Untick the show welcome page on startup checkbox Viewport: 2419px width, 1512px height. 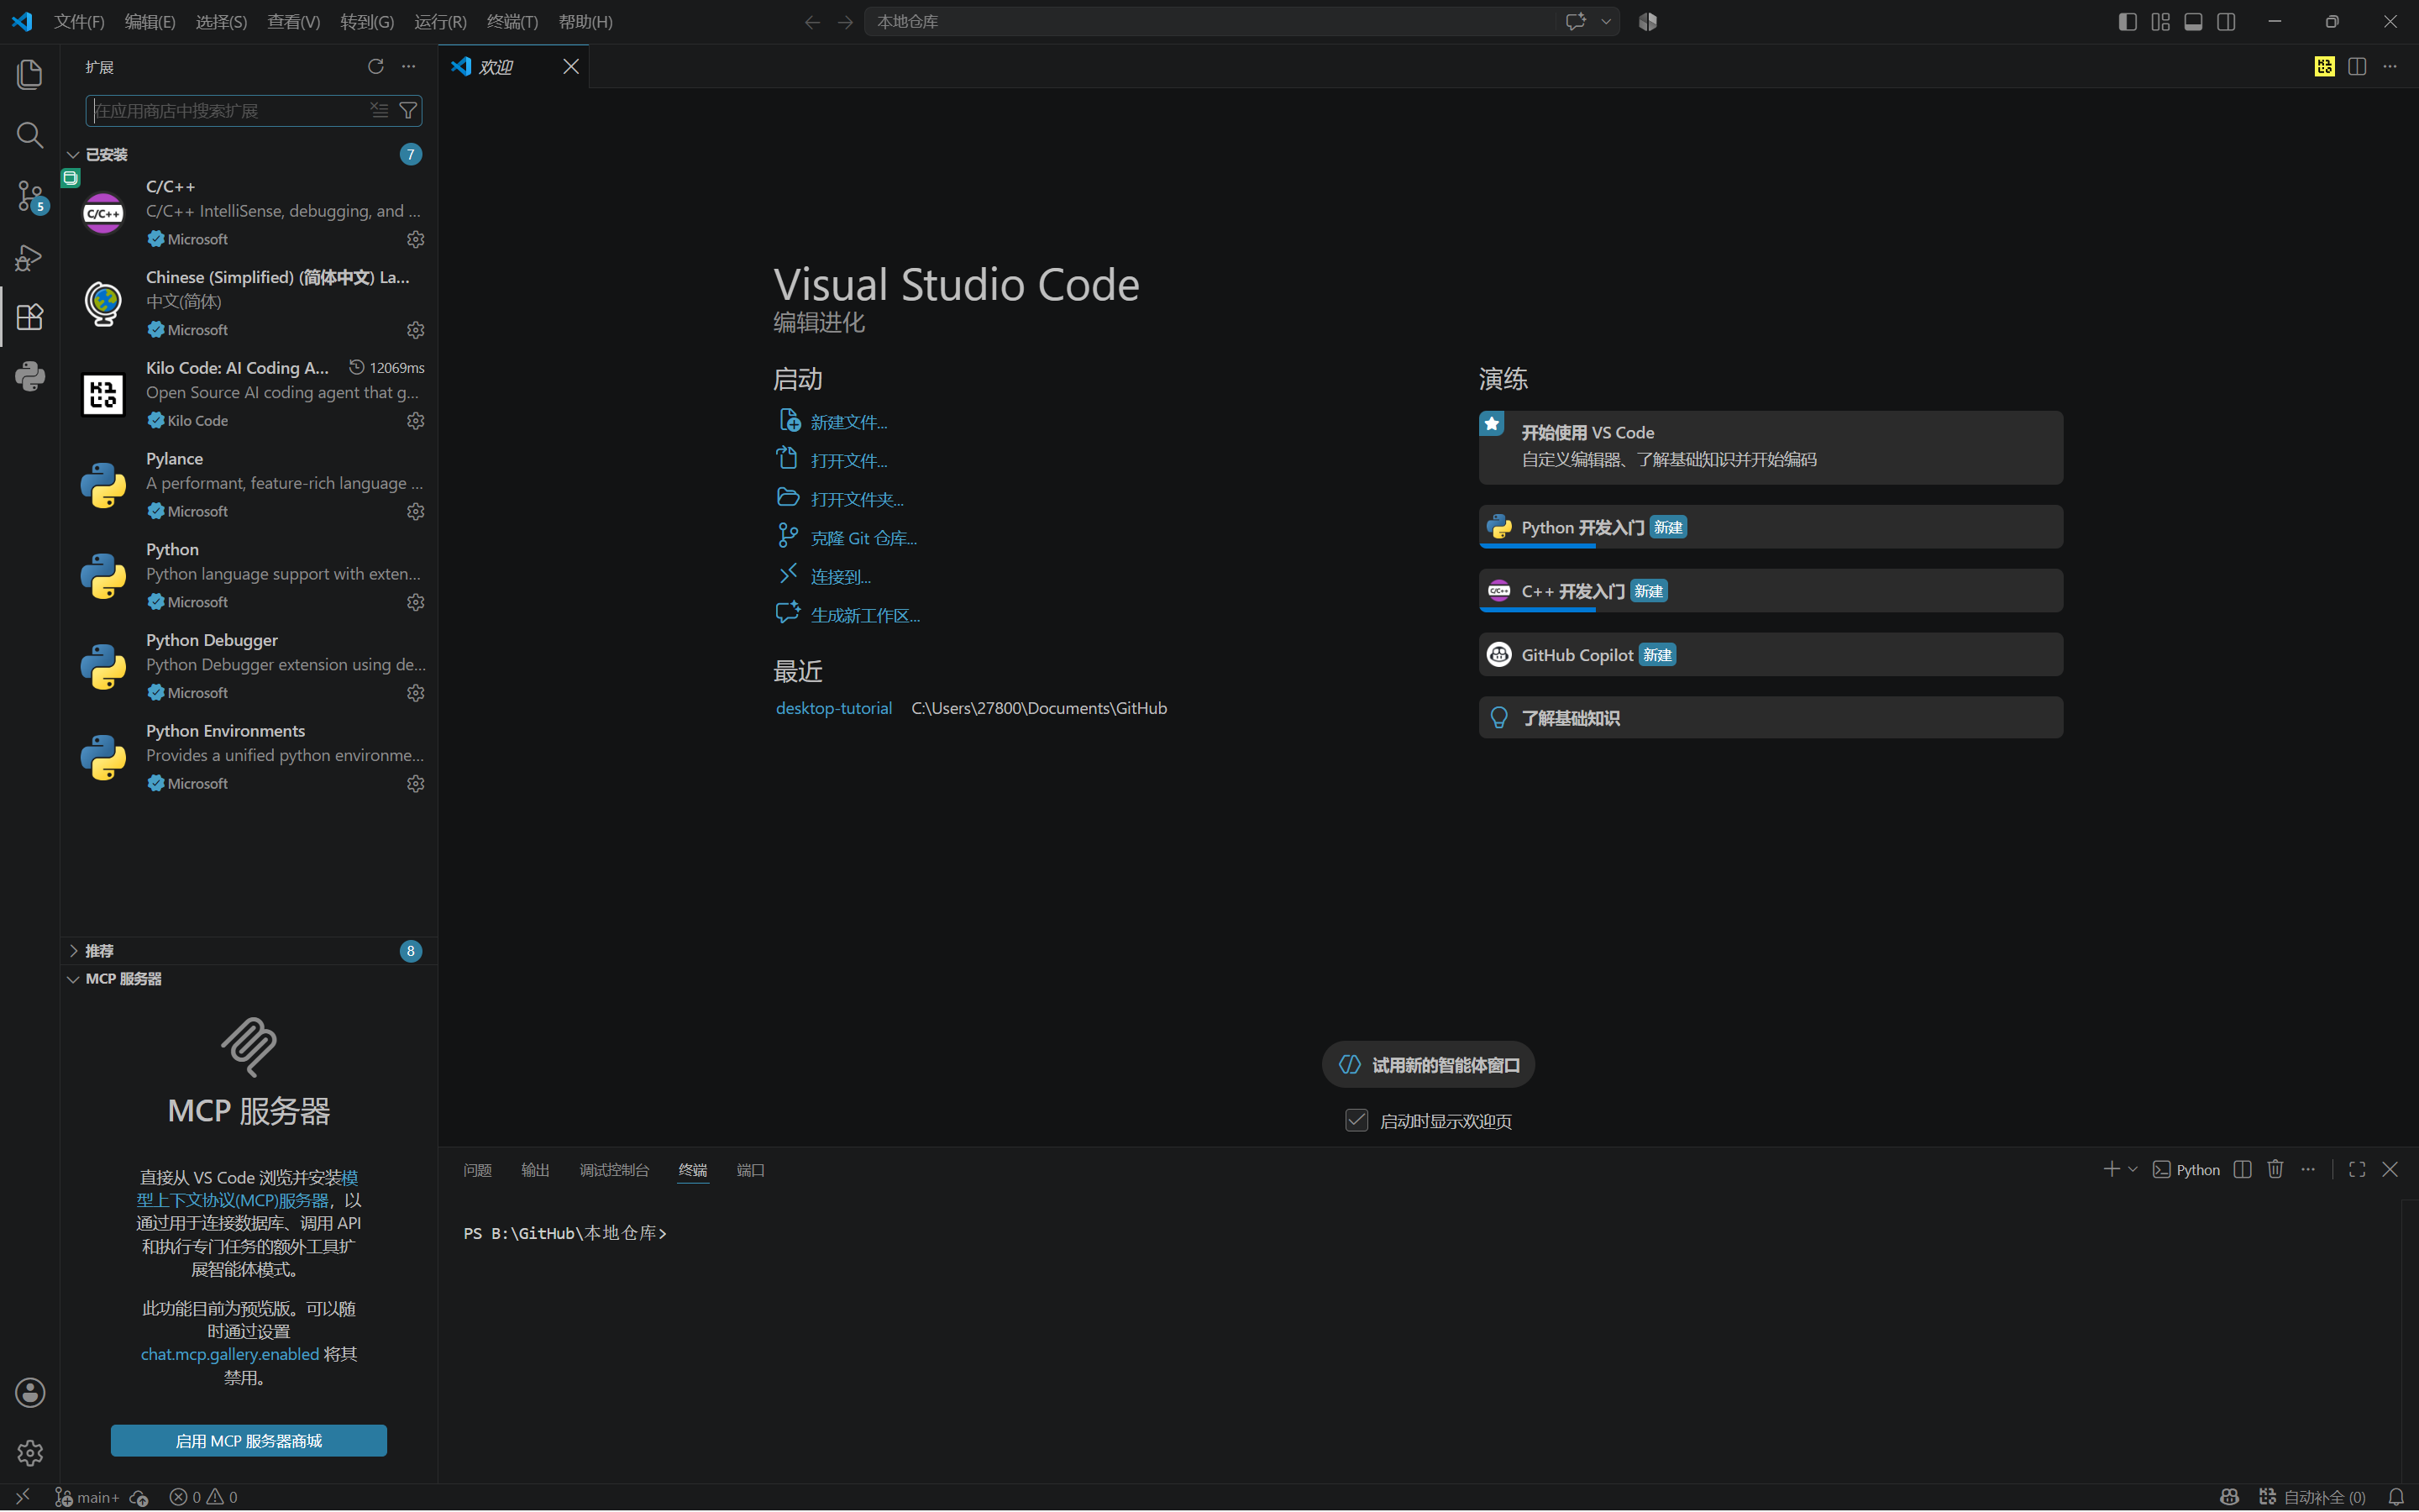1356,1120
